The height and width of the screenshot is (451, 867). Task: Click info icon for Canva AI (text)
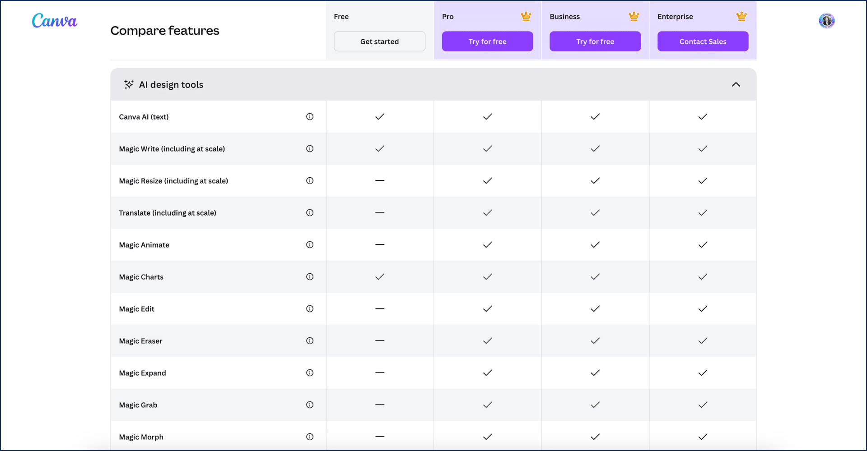(x=310, y=117)
